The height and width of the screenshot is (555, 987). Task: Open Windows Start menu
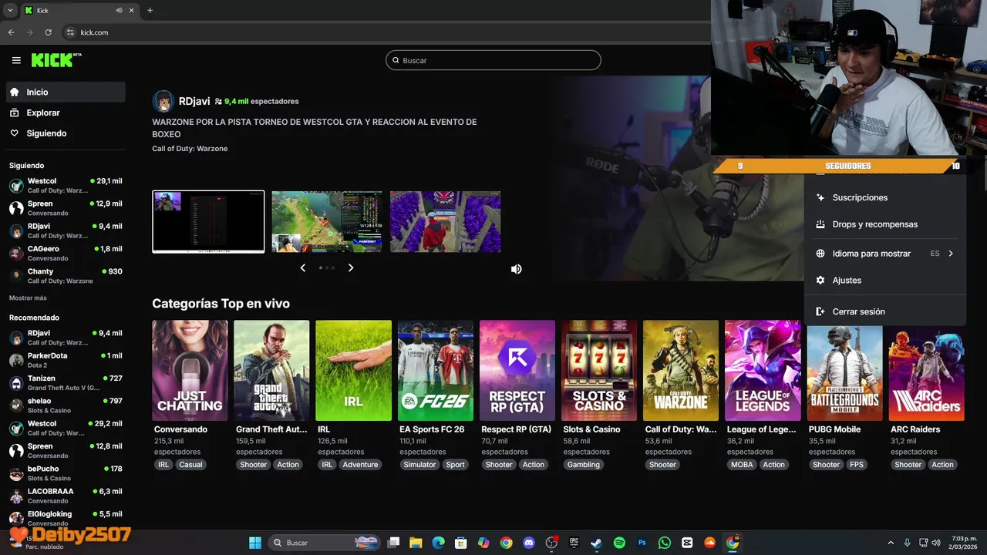pos(255,543)
